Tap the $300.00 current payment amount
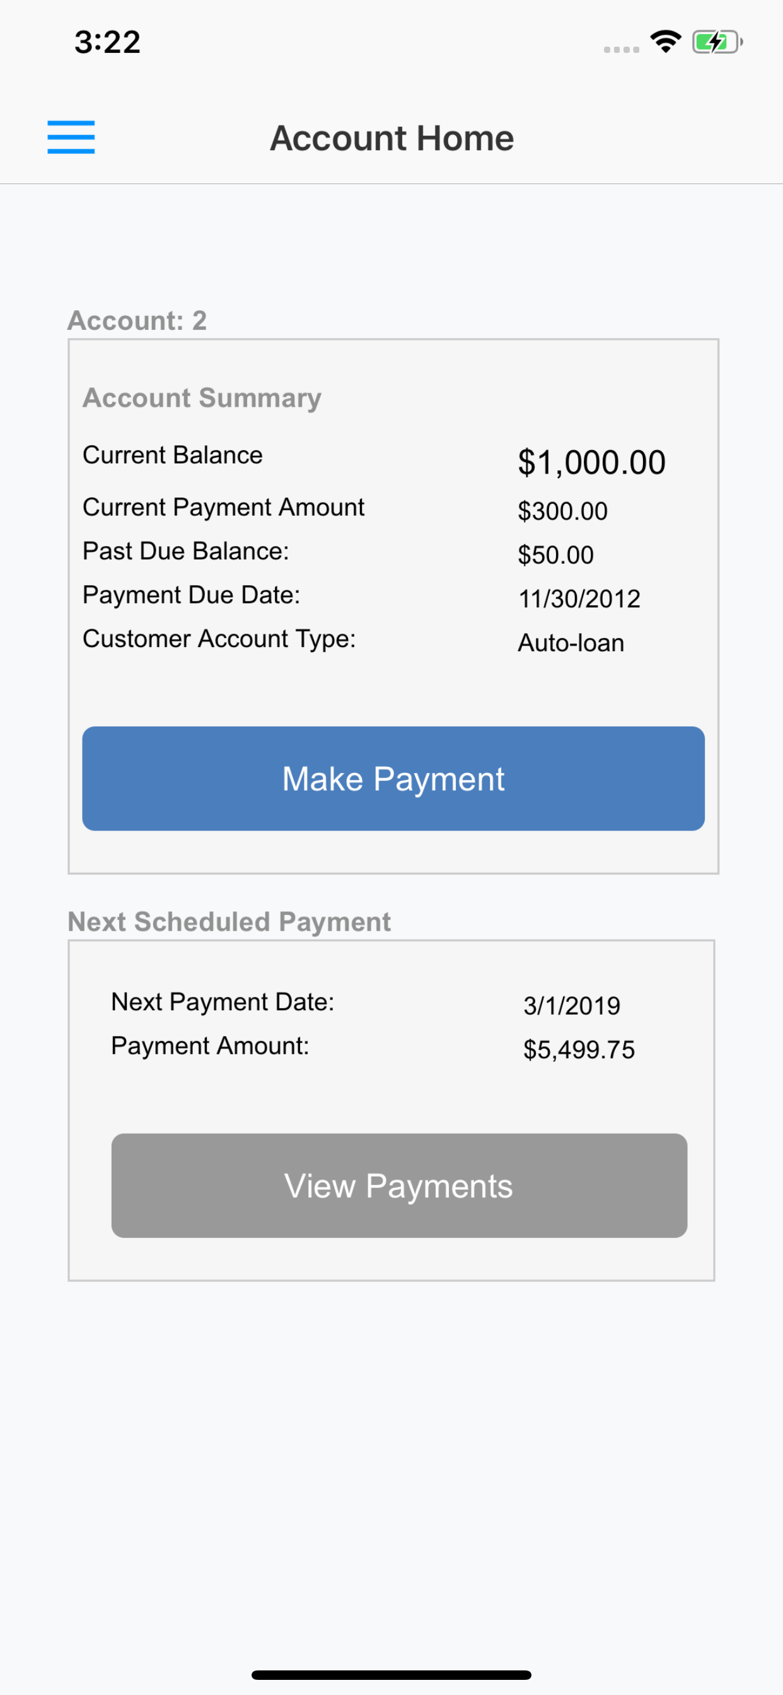 562,511
